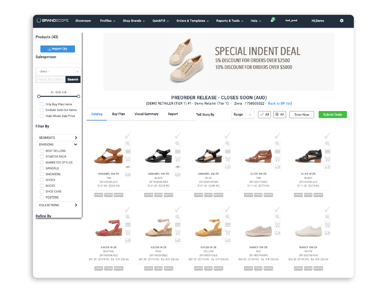Image resolution: width=388 pixels, height=291 pixels.
Task: Check the Exclude Sold Out Items box
Action: click(x=42, y=110)
